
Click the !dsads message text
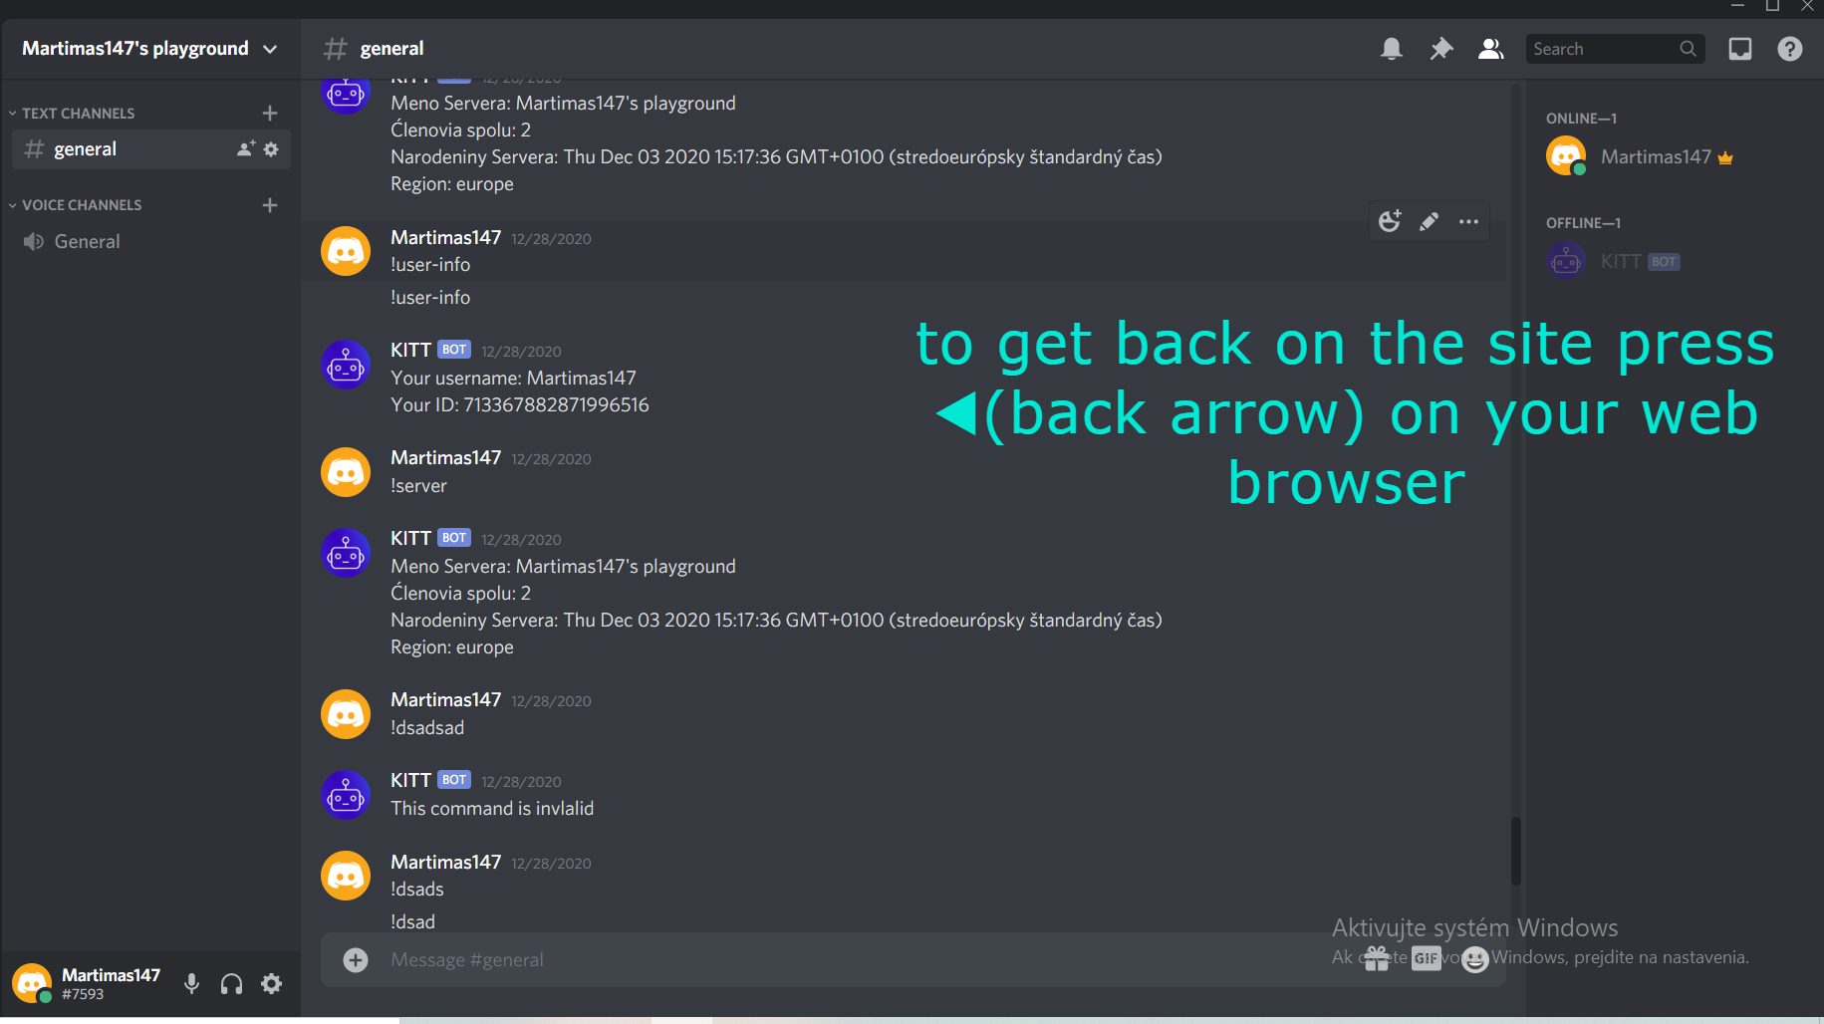click(417, 890)
